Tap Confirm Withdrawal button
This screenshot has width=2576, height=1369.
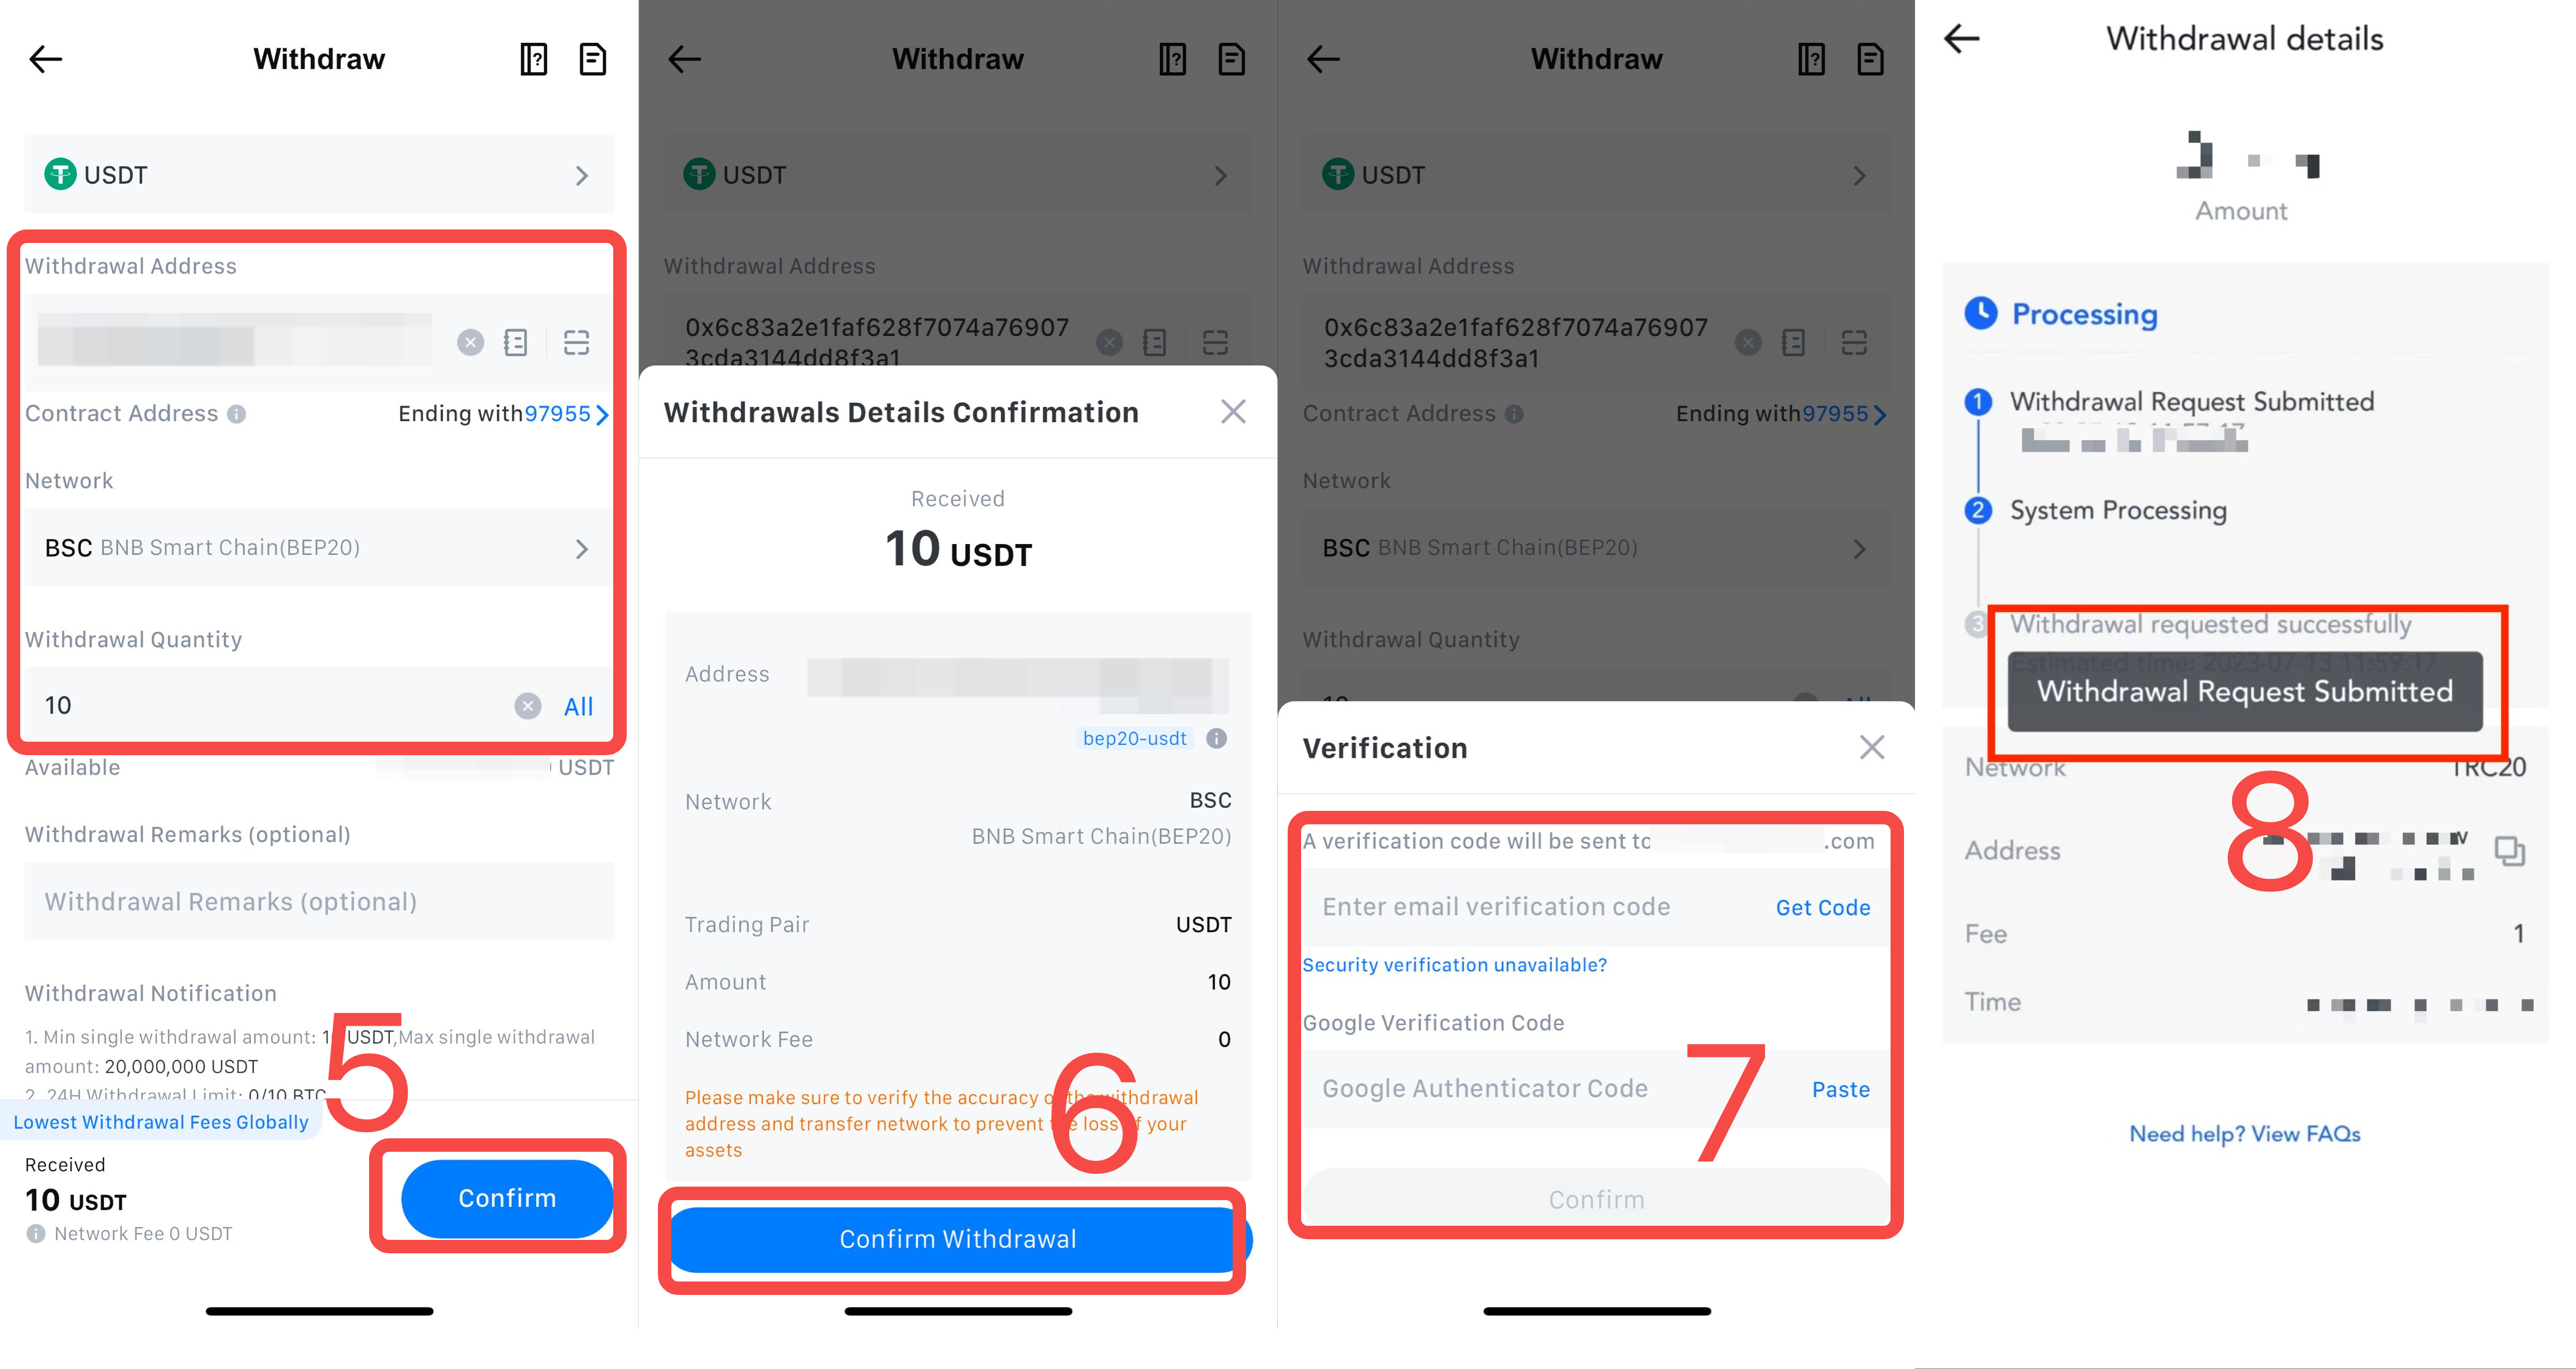pos(958,1239)
